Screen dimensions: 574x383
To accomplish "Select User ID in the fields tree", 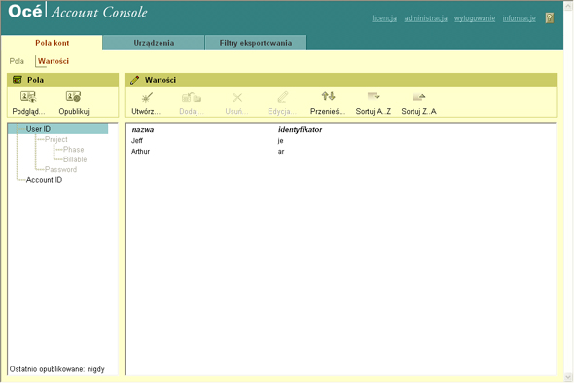I will (38, 129).
